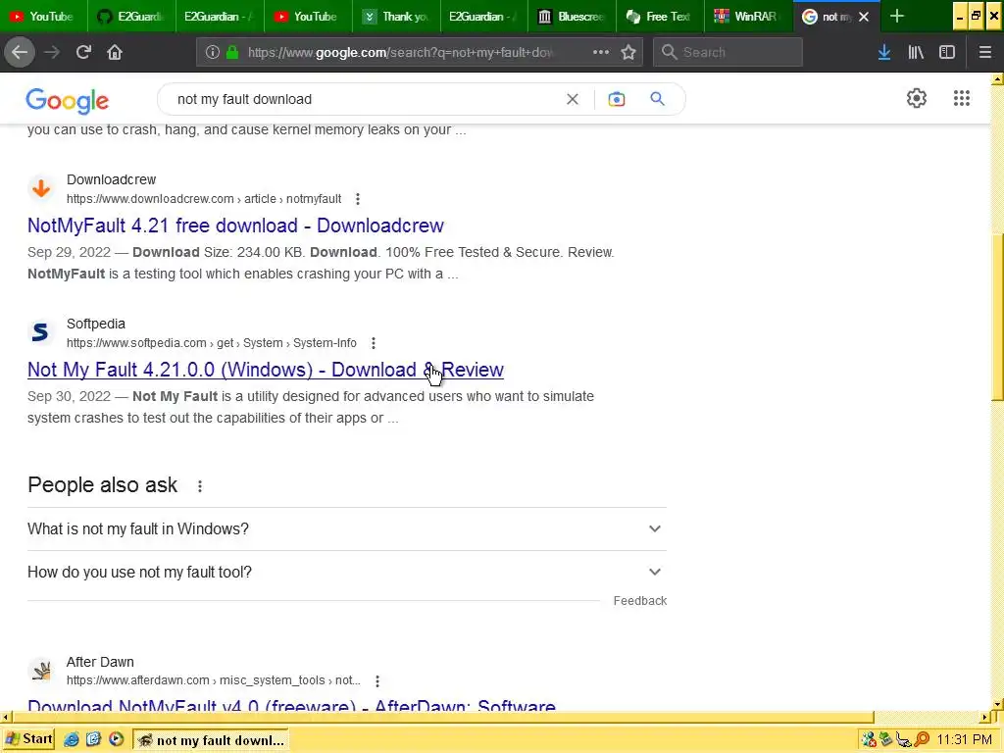Open Download NotMyFault v4.0 AfterDawn link
The height and width of the screenshot is (753, 1004).
coord(291,705)
